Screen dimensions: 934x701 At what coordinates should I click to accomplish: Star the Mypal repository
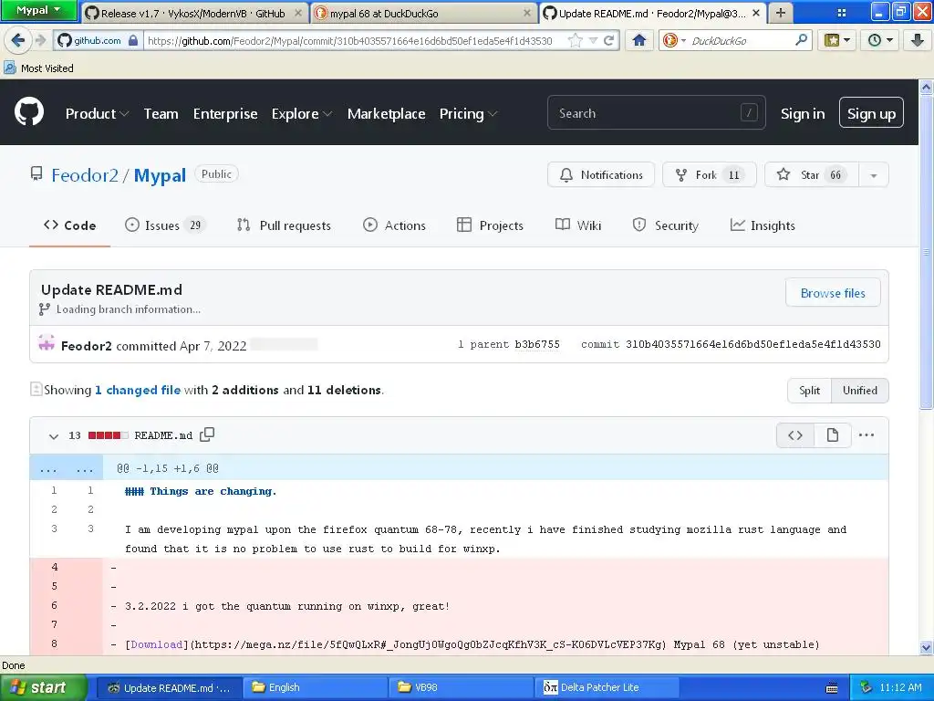click(811, 174)
